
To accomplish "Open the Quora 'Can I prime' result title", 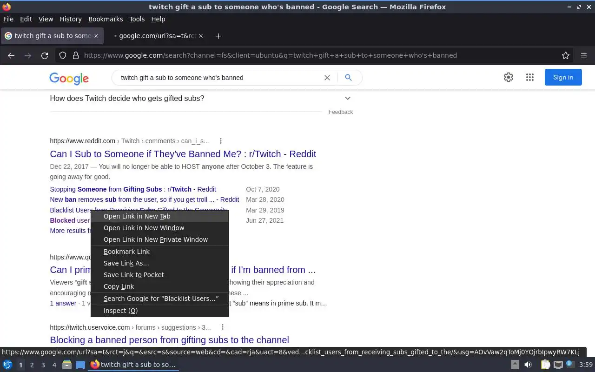I will click(183, 270).
